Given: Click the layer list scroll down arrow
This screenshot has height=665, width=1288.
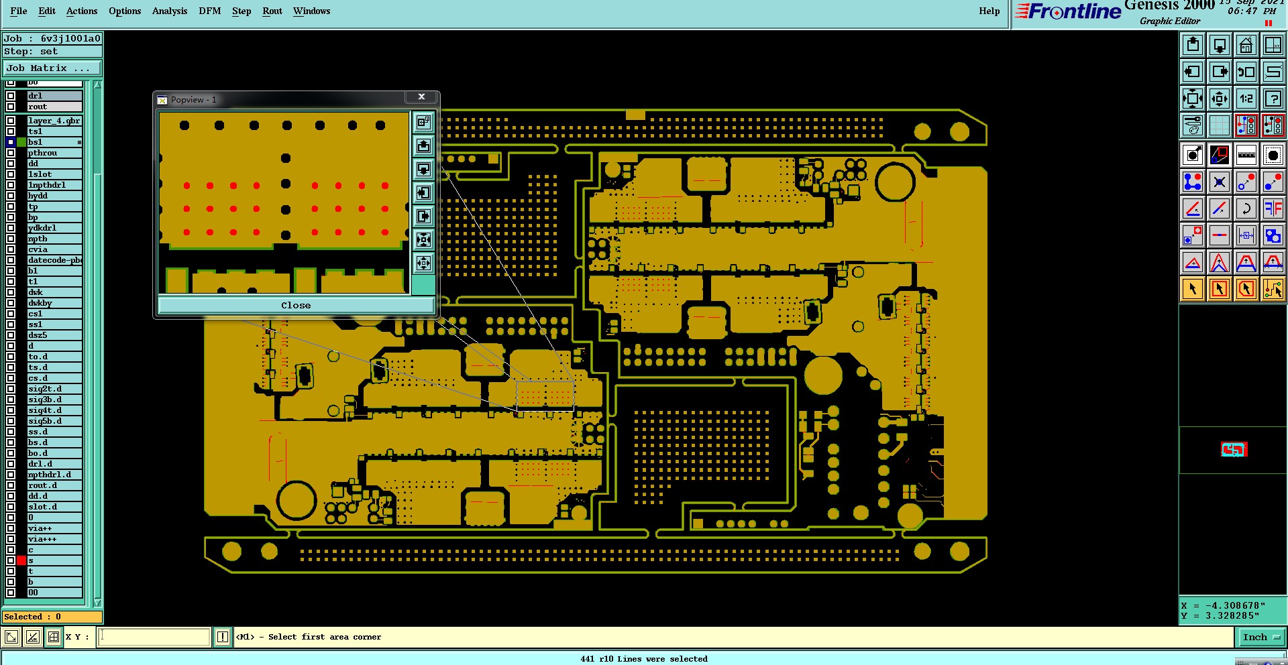Looking at the screenshot, I should 97,603.
